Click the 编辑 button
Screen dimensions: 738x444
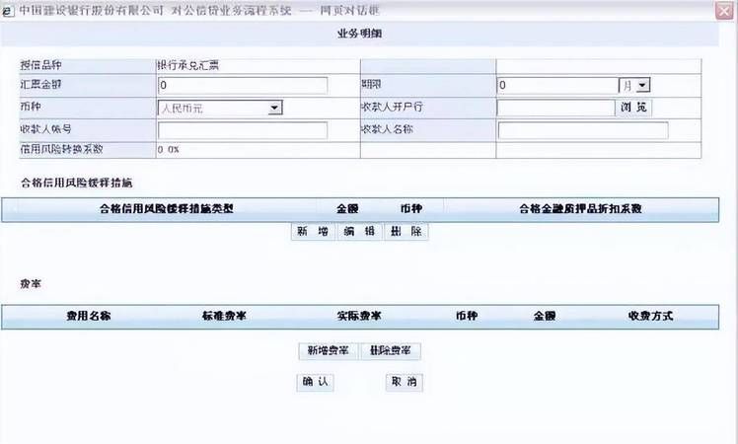click(x=359, y=231)
